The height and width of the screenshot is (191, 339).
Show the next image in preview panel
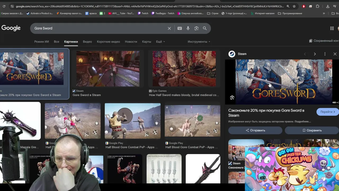pyautogui.click(x=315, y=54)
